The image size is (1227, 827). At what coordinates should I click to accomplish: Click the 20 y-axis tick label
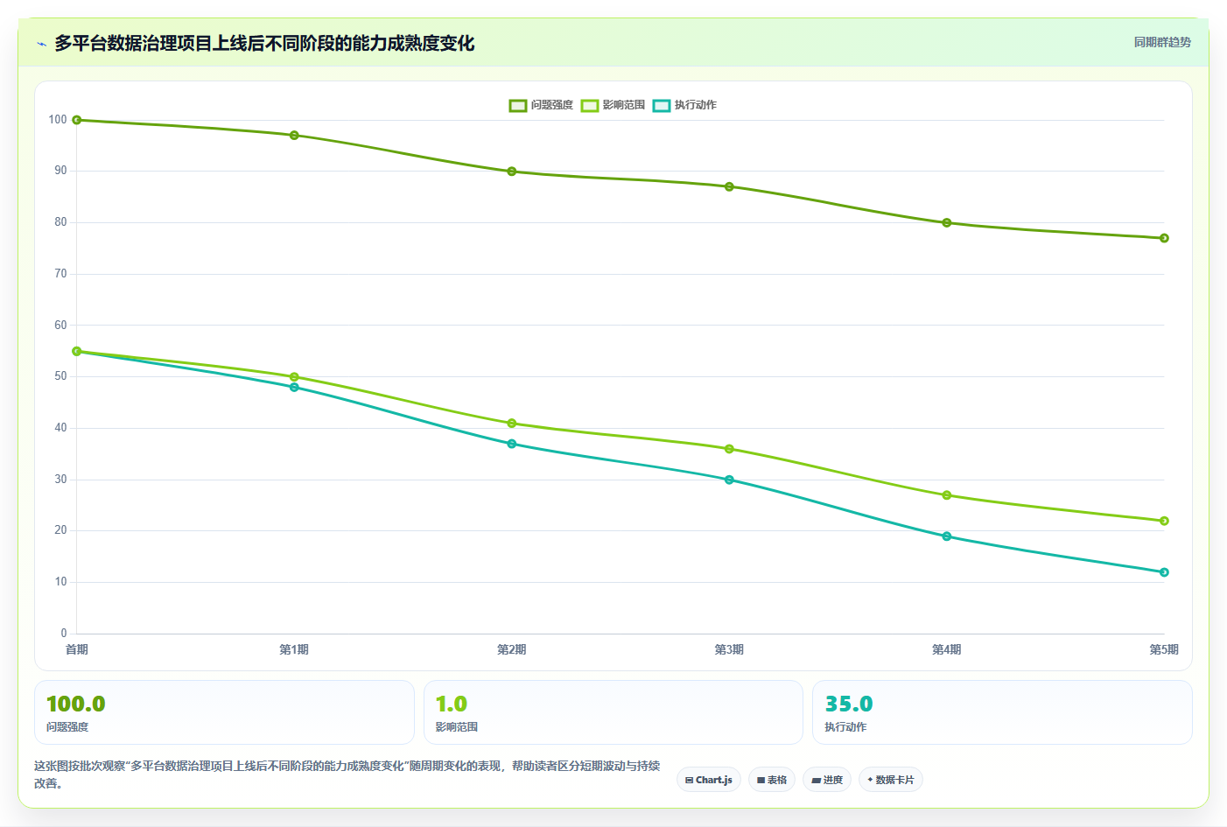[x=60, y=530]
